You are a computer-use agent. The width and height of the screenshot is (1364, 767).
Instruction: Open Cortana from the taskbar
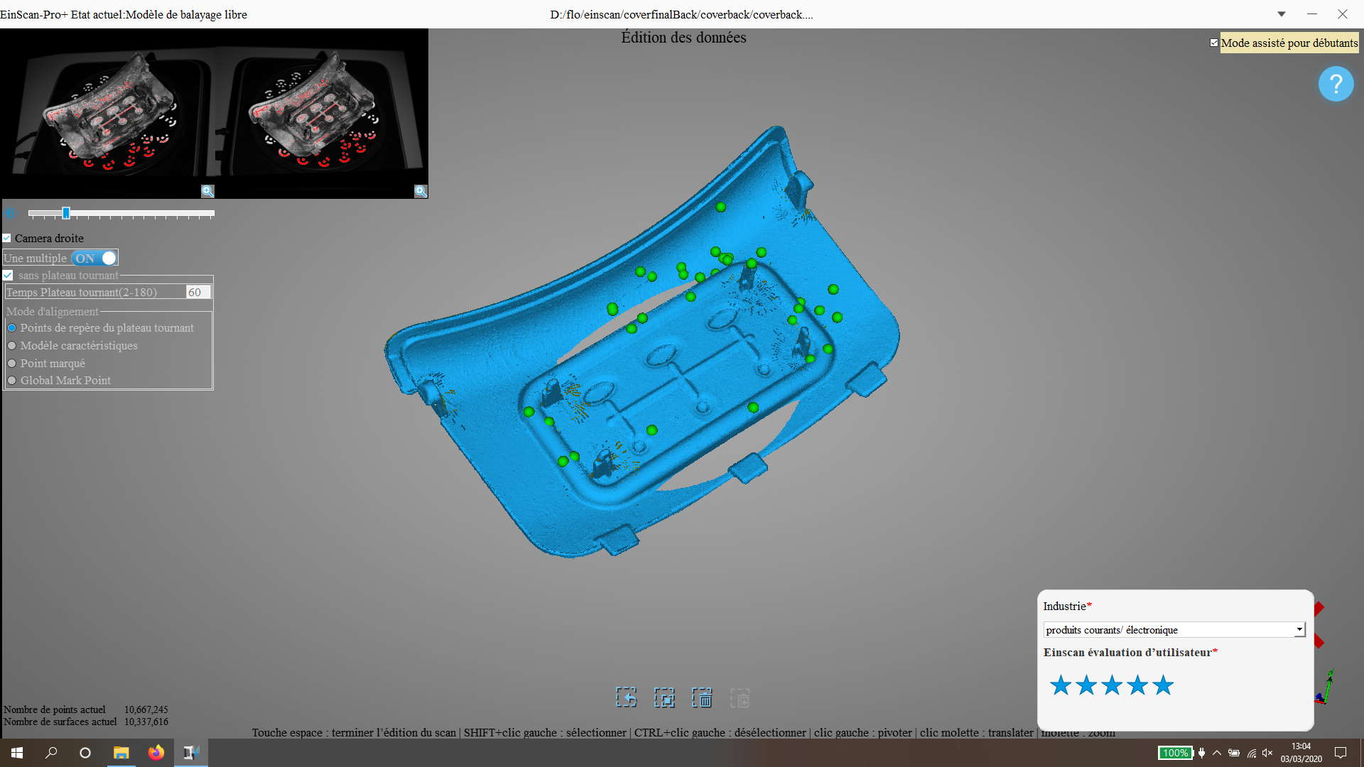coord(85,753)
